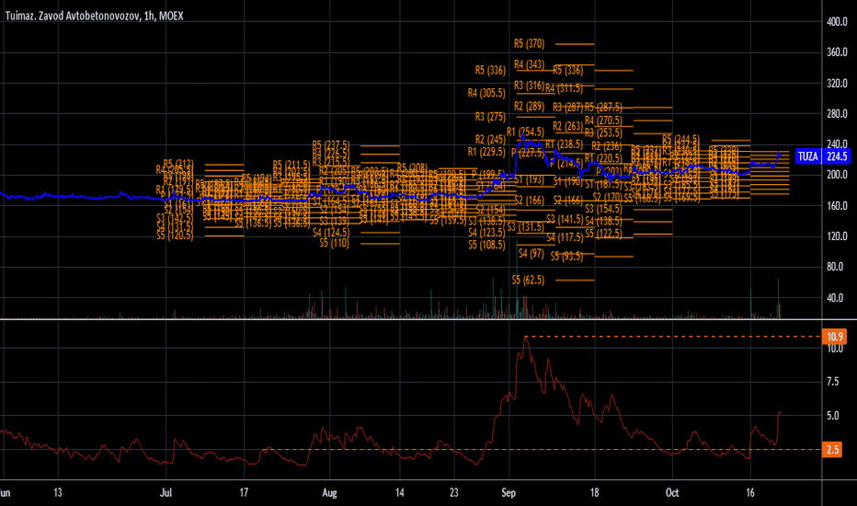Click the 13 date on time axis
This screenshot has height=506, width=857.
point(57,493)
